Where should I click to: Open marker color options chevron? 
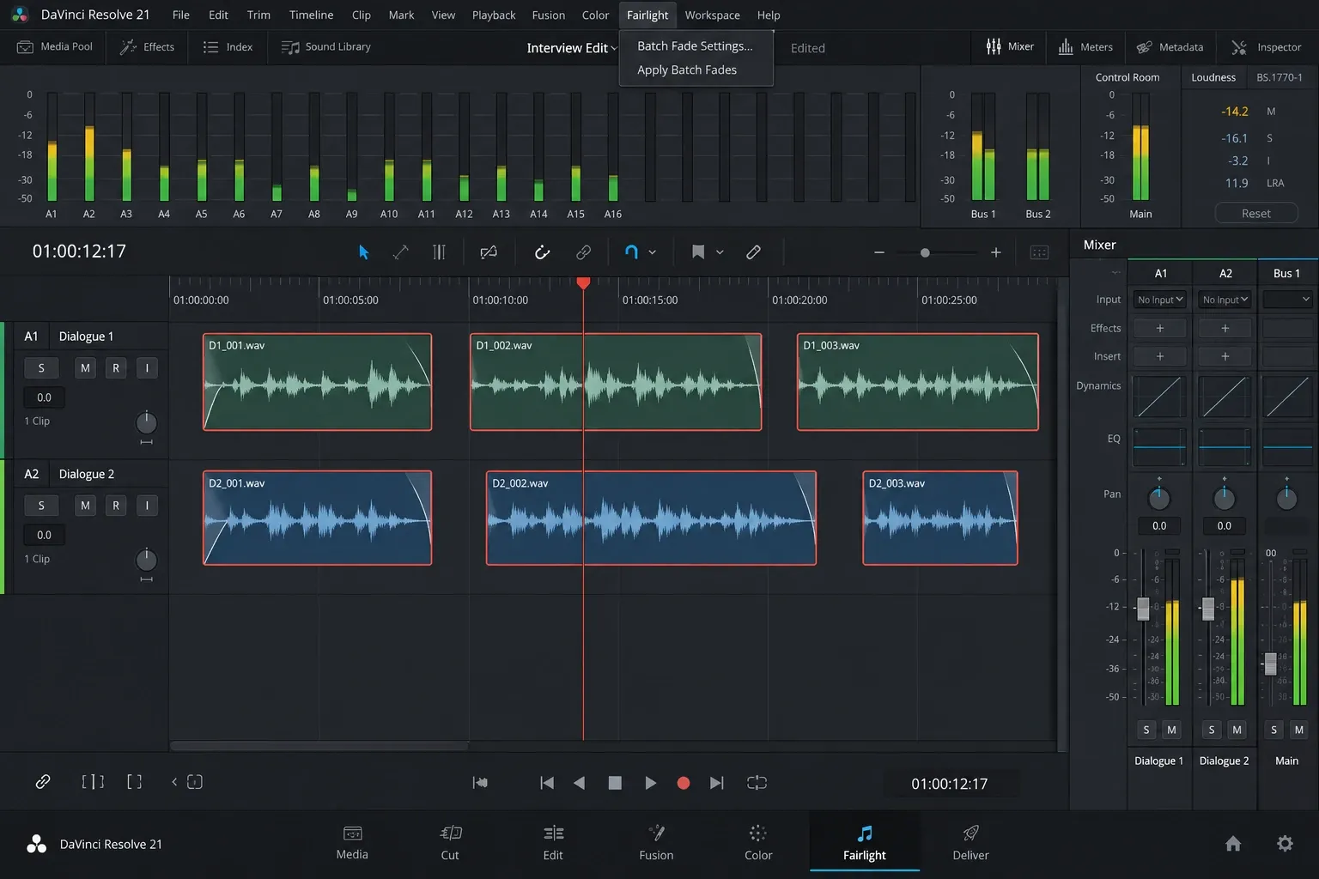tap(720, 252)
